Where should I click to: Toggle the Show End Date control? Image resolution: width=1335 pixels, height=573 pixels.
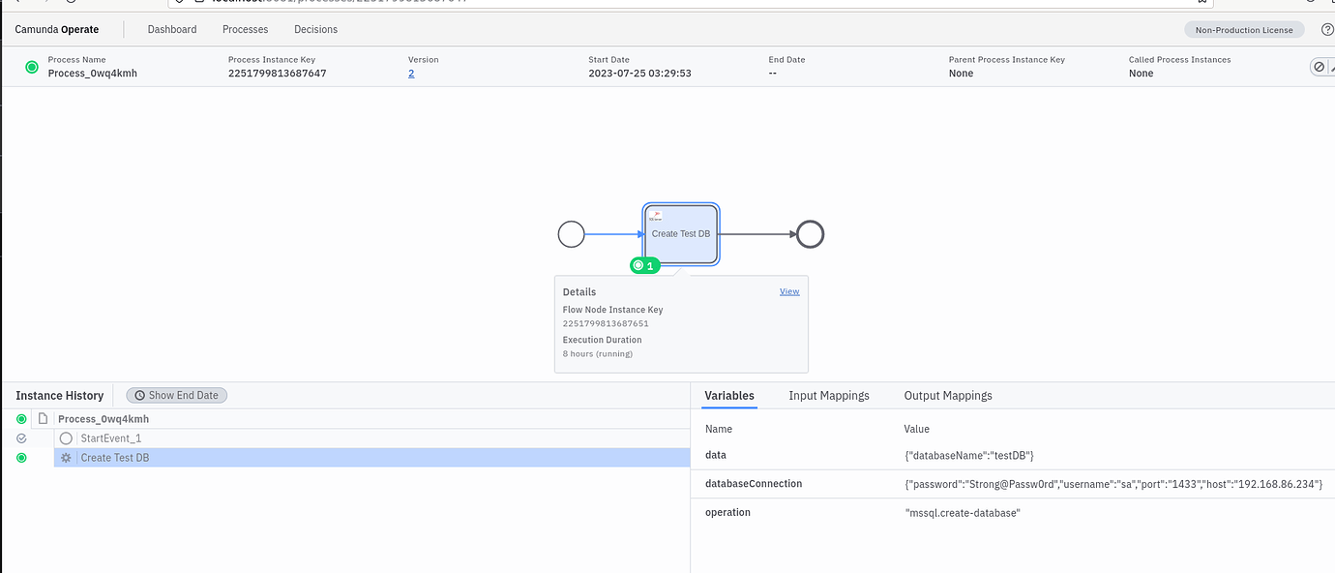(x=176, y=395)
